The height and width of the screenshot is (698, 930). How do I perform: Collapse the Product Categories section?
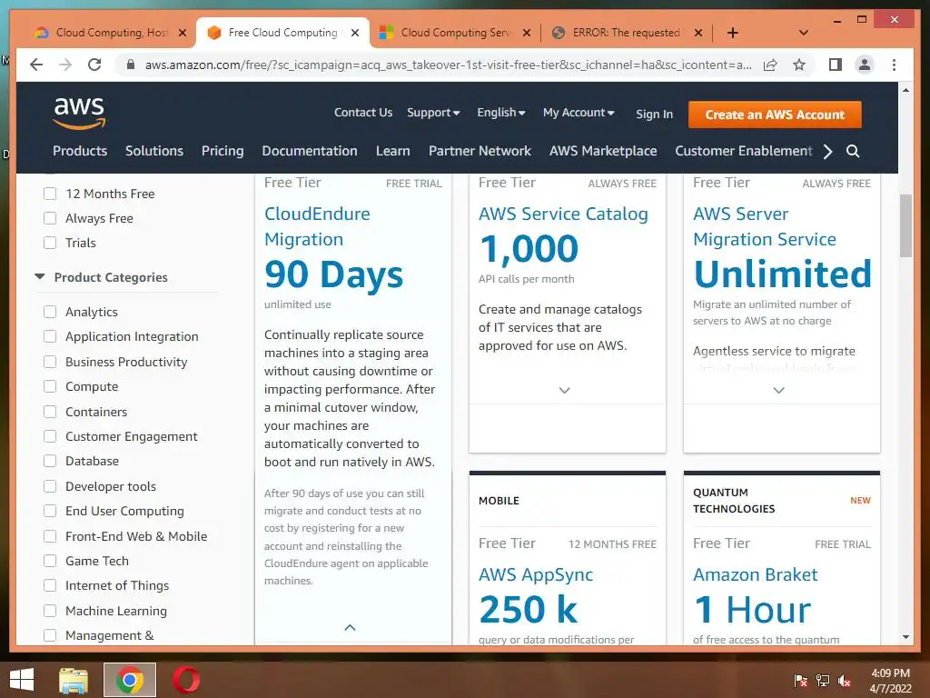(x=40, y=276)
